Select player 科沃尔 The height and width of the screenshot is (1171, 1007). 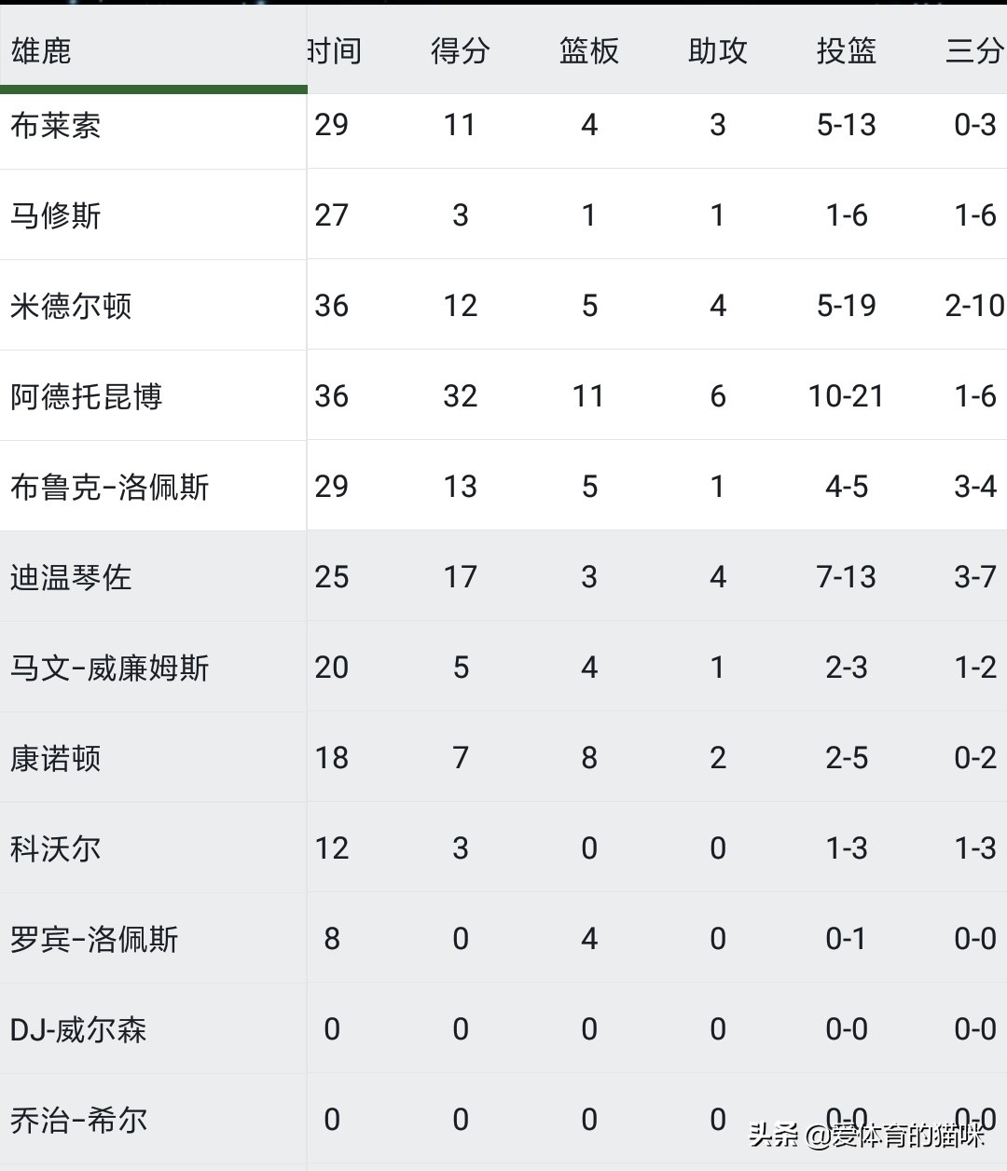pyautogui.click(x=56, y=848)
